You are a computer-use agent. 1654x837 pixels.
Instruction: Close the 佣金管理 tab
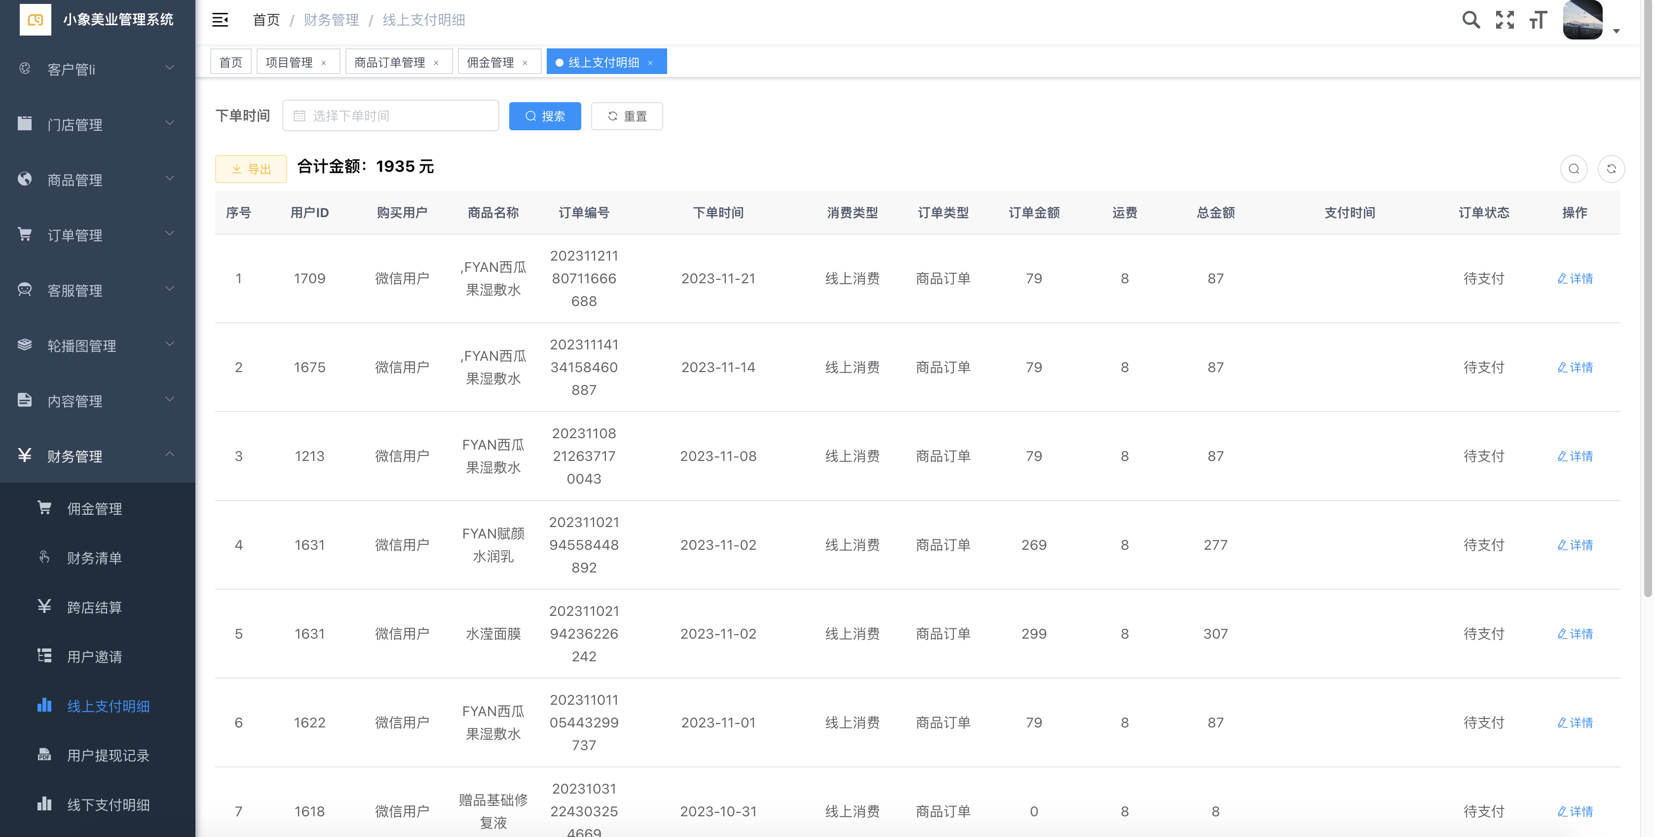coord(525,63)
